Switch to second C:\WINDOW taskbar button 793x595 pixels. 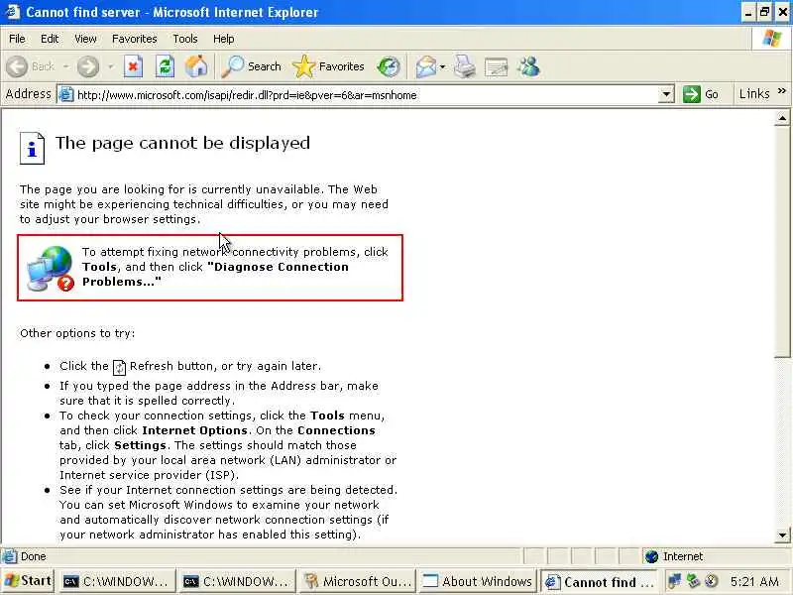click(x=237, y=582)
